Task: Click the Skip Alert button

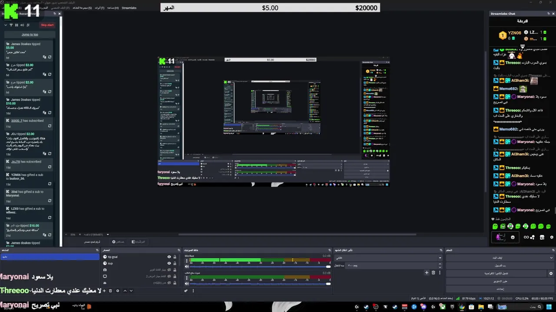Action: pos(47,25)
